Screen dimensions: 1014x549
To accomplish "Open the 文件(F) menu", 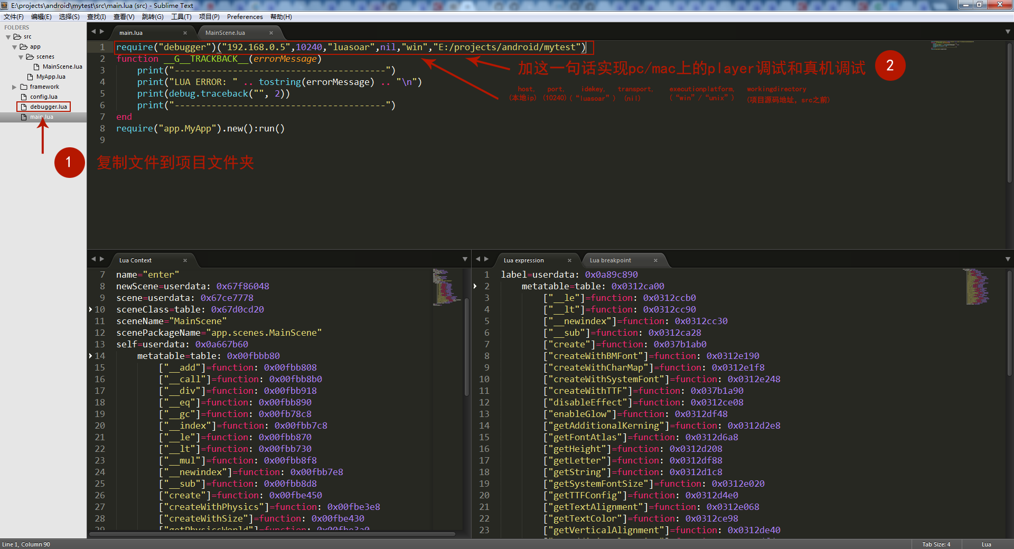I will coord(13,17).
